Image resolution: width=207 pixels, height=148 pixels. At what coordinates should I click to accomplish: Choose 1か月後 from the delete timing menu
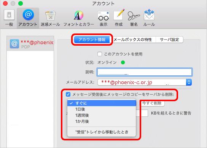102,121
